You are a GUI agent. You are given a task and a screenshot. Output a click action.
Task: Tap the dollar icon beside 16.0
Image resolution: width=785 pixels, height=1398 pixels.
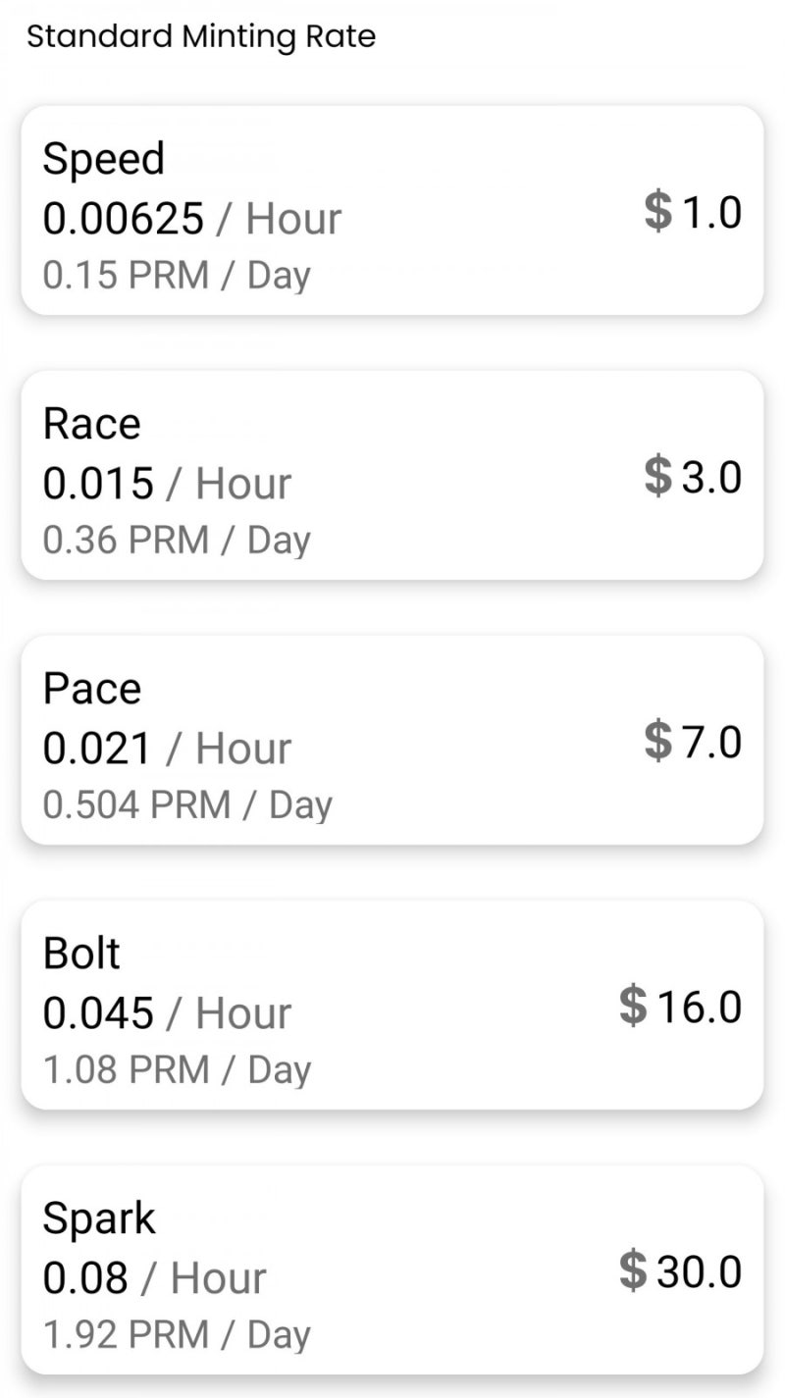[x=634, y=1006]
